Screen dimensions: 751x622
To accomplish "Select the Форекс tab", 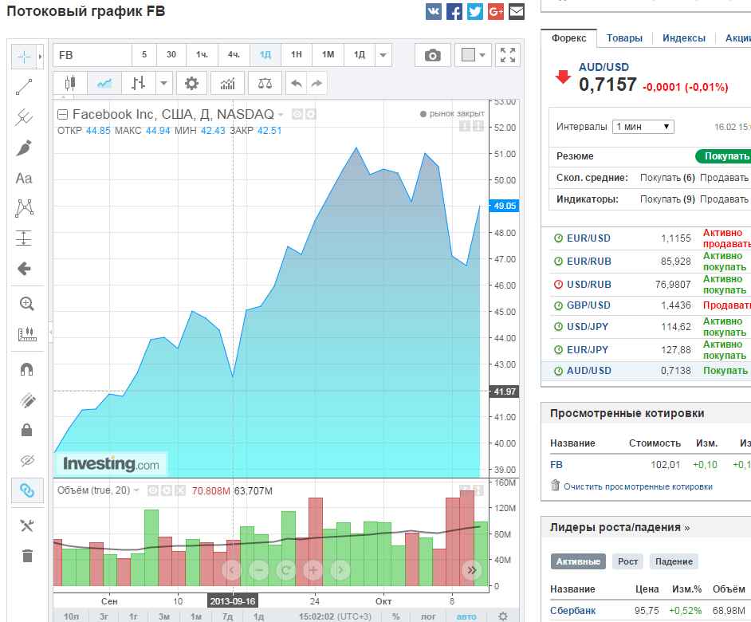I will (568, 37).
